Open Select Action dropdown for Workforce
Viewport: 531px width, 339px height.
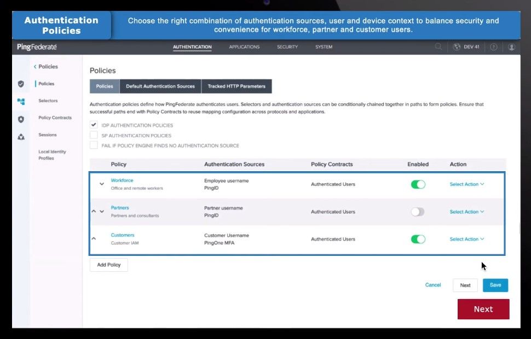point(466,184)
